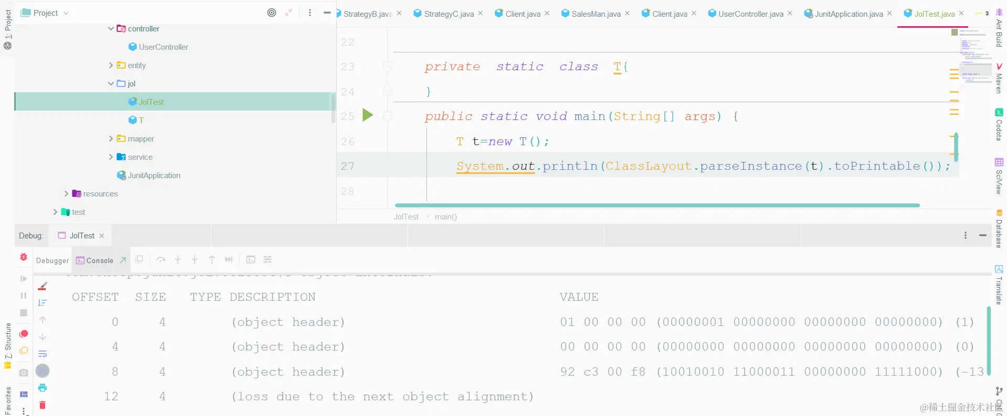Image resolution: width=1007 pixels, height=416 pixels.
Task: Minimize the Debug tool window
Action: 983,235
